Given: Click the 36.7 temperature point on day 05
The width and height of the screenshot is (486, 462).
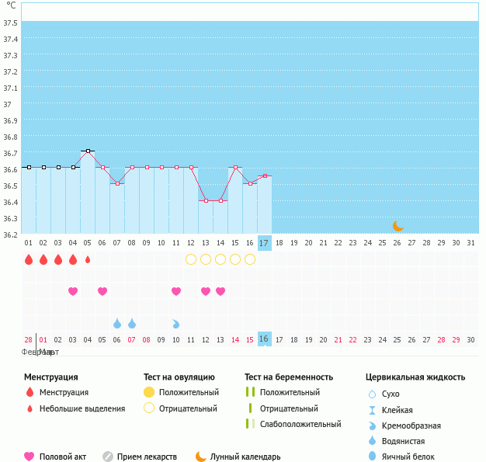Looking at the screenshot, I should 88,151.
